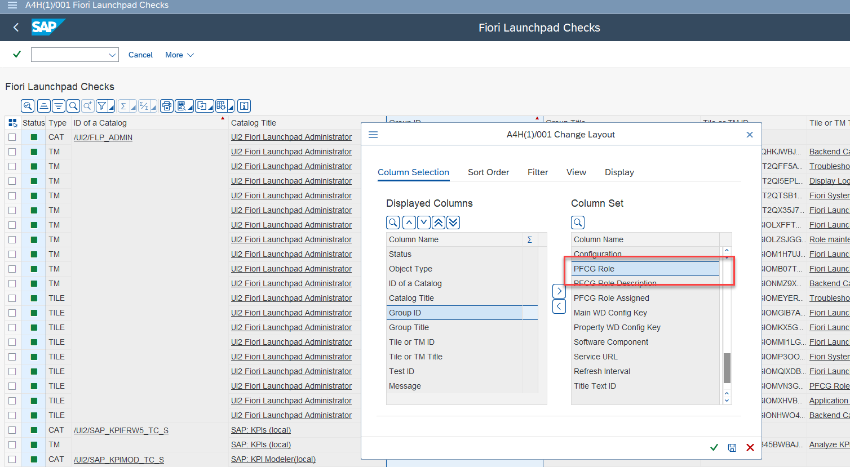Open Views dropdown arrow
The height and width of the screenshot is (467, 850).
click(x=191, y=106)
